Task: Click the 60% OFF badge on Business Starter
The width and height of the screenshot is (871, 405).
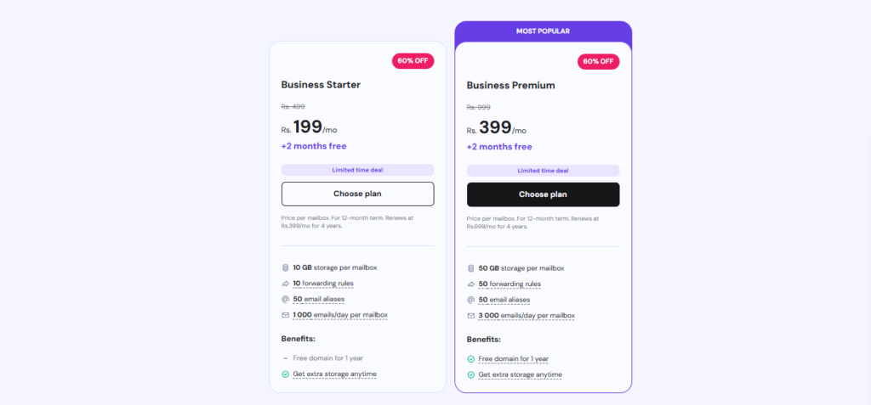Action: pyautogui.click(x=413, y=61)
